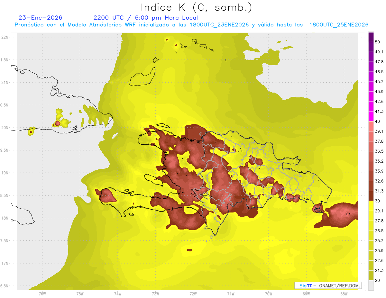Screen dimensions: 386x298
Task: Click the 76W longitude label
Action: point(42,293)
